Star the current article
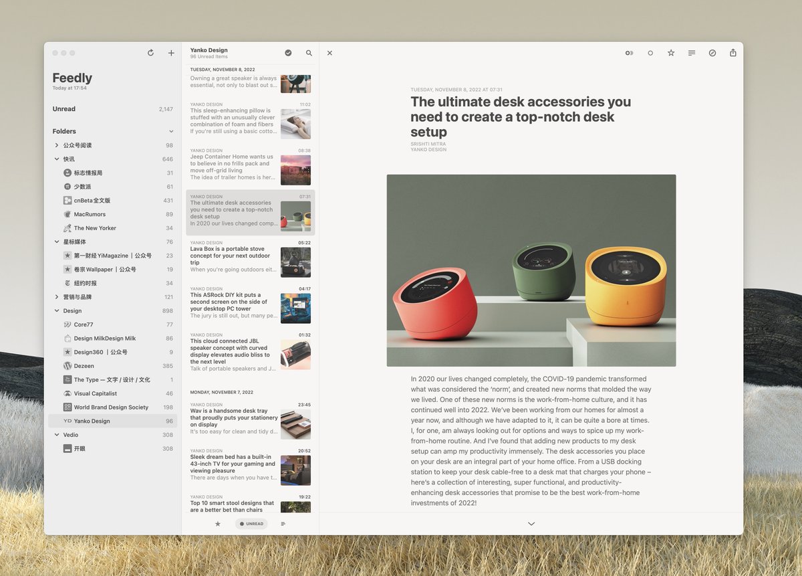This screenshot has width=802, height=576. pos(671,53)
